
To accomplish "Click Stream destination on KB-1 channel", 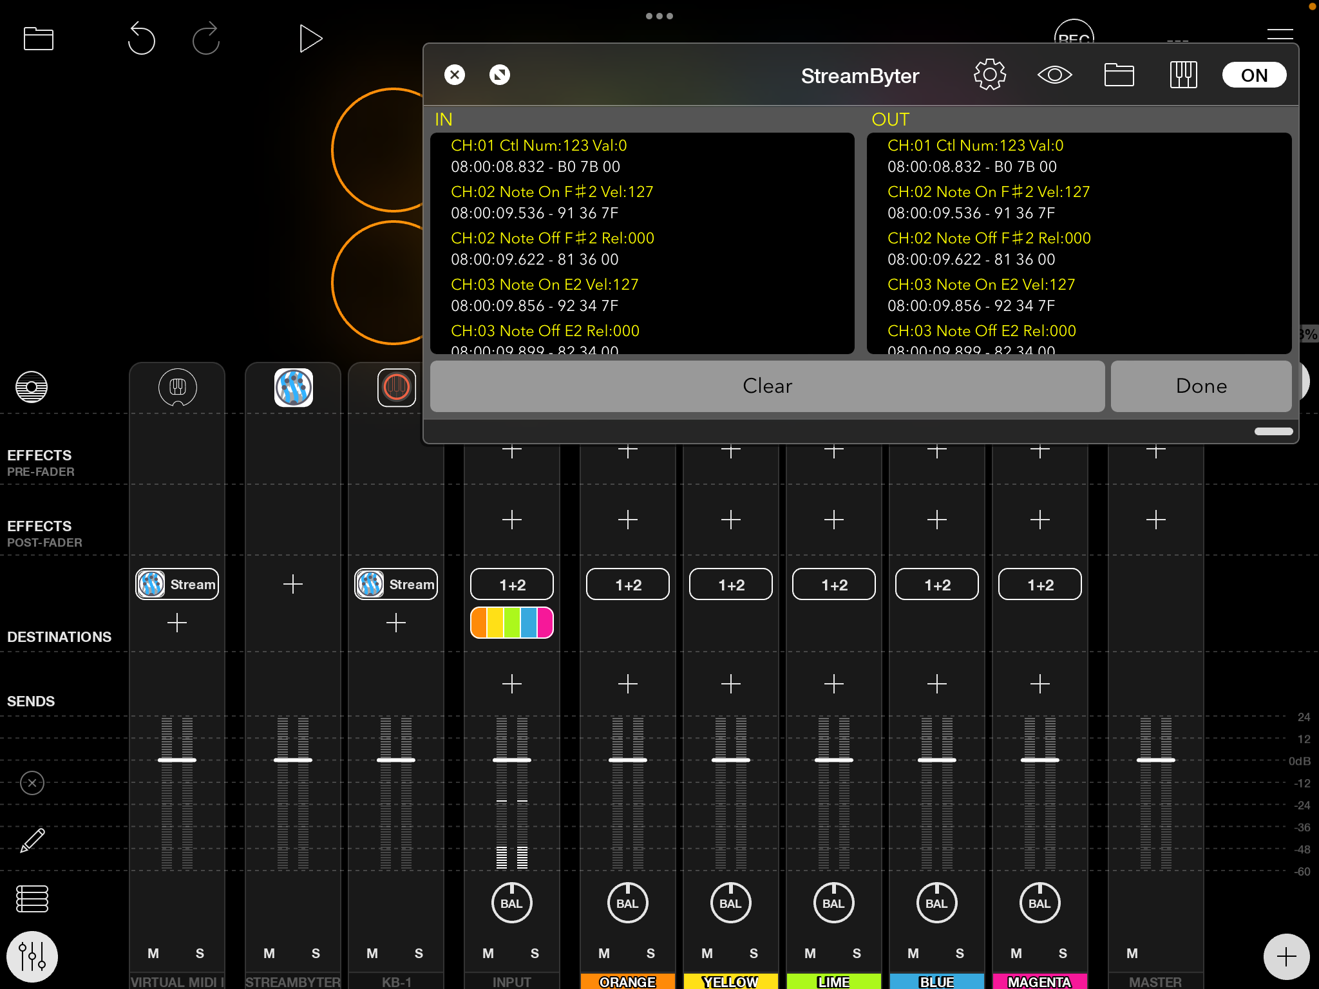I will [x=396, y=584].
